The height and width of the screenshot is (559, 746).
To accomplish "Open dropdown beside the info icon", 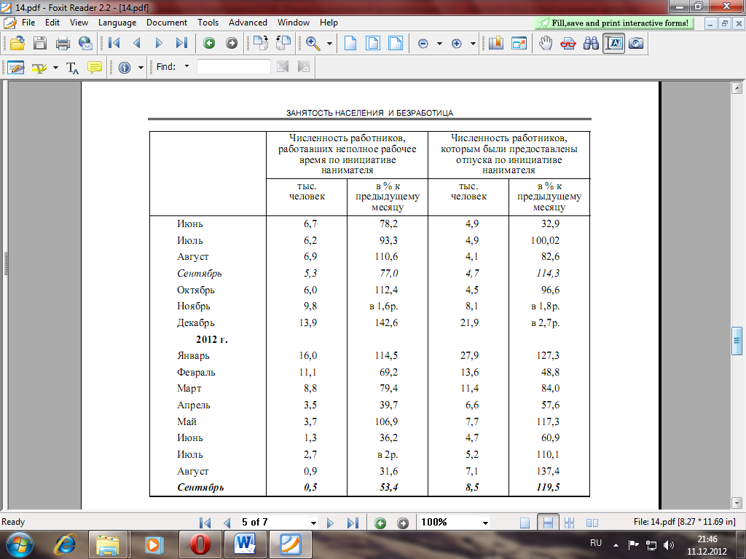I will [x=141, y=68].
